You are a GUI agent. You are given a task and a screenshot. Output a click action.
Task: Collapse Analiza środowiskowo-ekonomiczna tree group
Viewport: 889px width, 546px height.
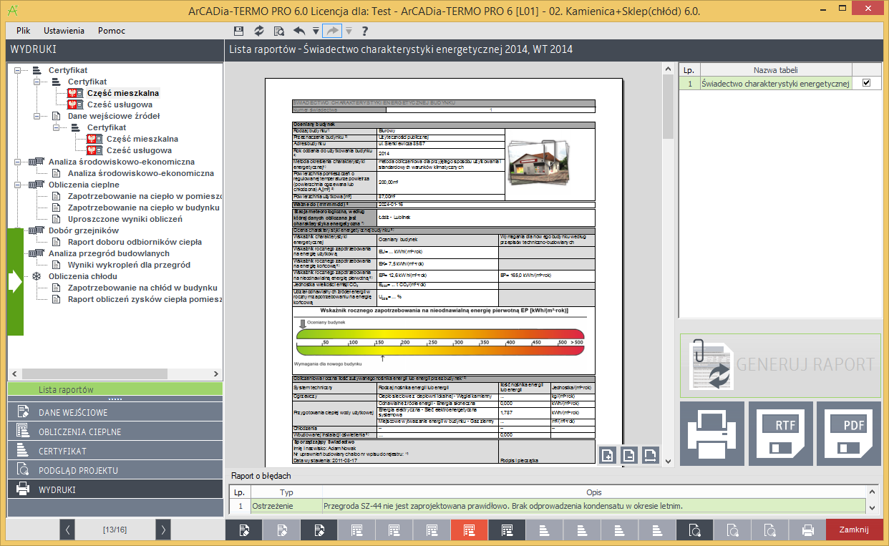(16, 162)
